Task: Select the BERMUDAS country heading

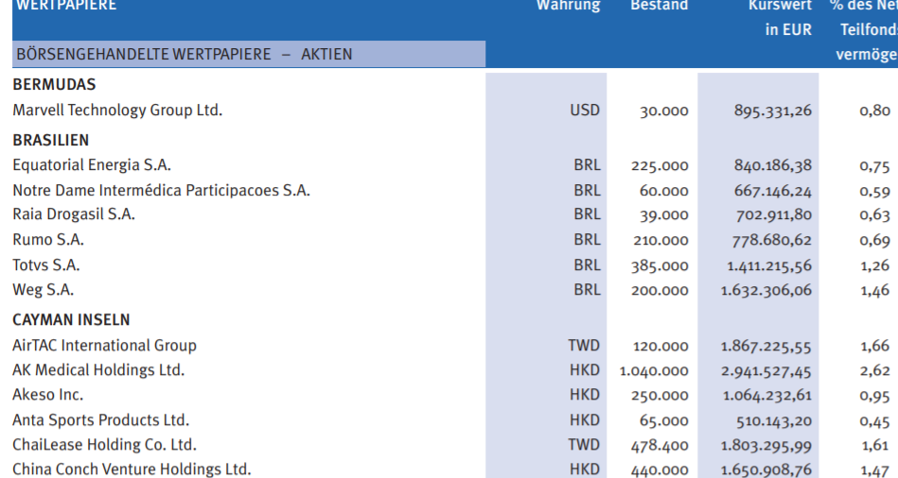Action: tap(54, 85)
